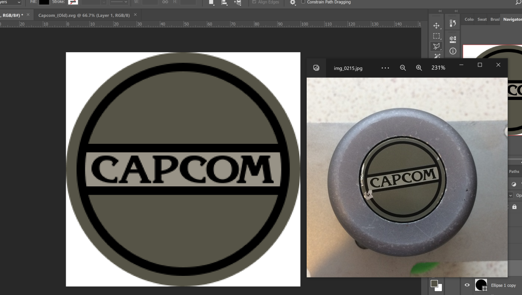Open the Info panel icon

pyautogui.click(x=453, y=51)
